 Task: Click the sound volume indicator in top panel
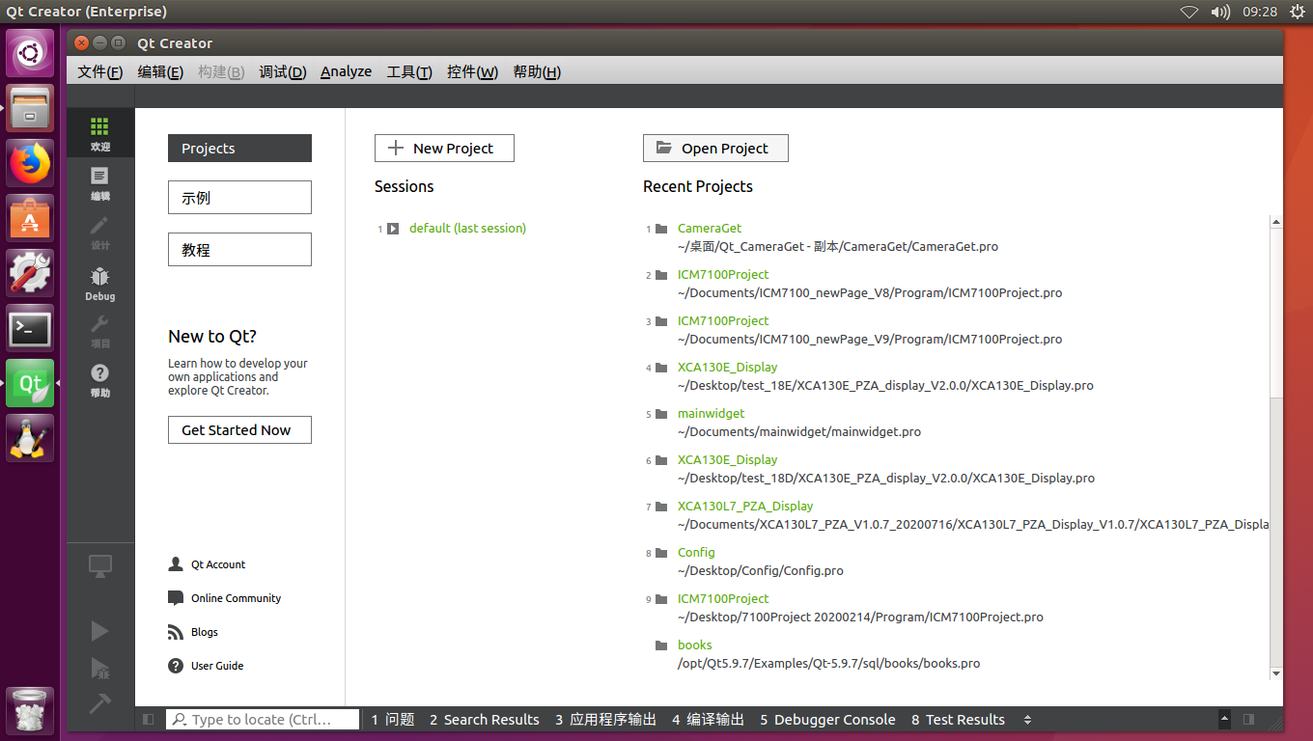[x=1220, y=12]
